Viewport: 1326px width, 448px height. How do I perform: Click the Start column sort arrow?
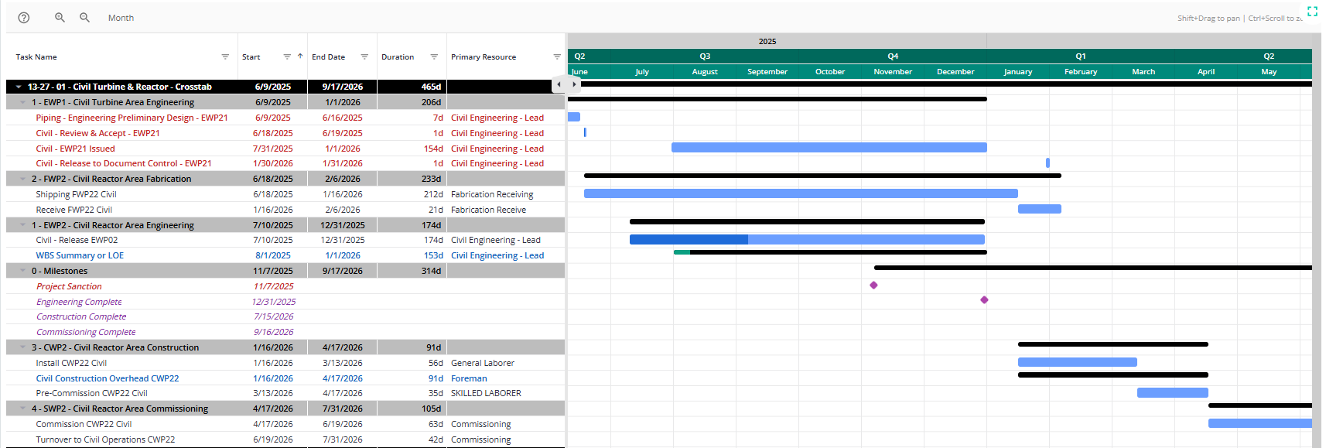pyautogui.click(x=300, y=56)
